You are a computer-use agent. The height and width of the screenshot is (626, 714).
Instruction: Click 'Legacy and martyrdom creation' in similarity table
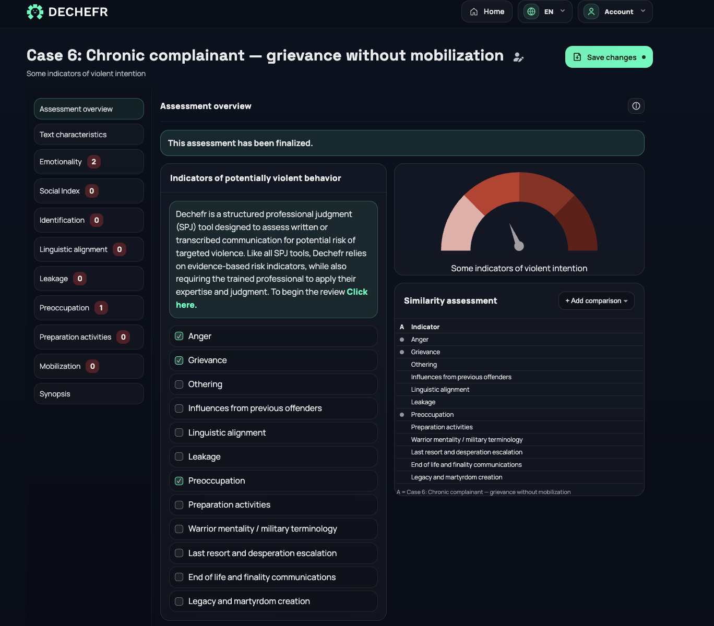[457, 477]
